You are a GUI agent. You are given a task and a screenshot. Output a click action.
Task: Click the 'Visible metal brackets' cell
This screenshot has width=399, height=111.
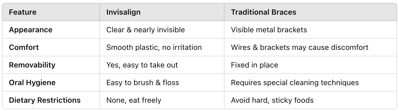[x=269, y=30]
